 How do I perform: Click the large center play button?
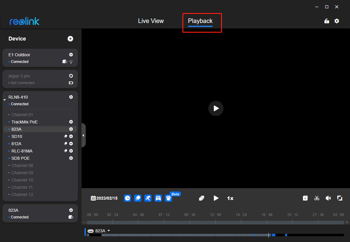pos(216,109)
